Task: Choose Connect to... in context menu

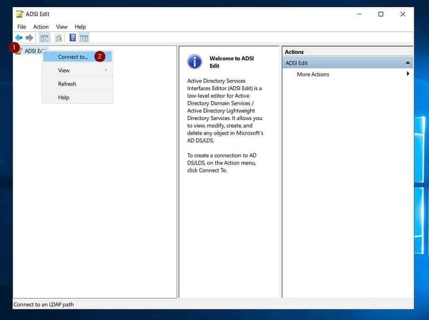Action: [77, 57]
